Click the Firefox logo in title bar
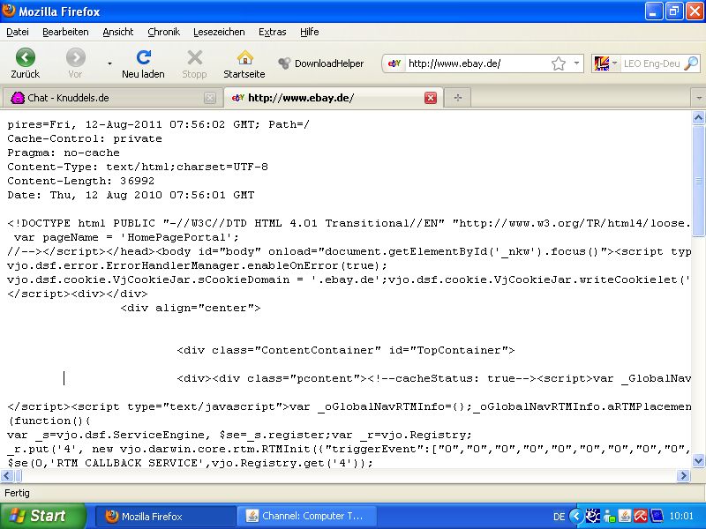 8,11
